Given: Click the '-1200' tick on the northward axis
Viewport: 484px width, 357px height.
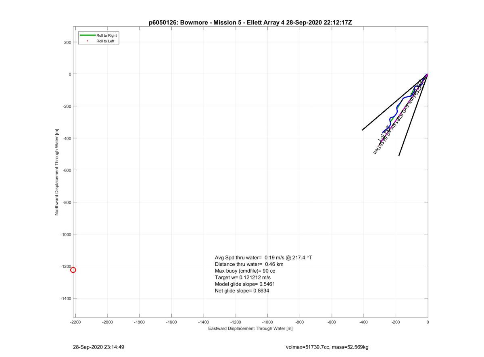Looking at the screenshot, I should (x=65, y=267).
